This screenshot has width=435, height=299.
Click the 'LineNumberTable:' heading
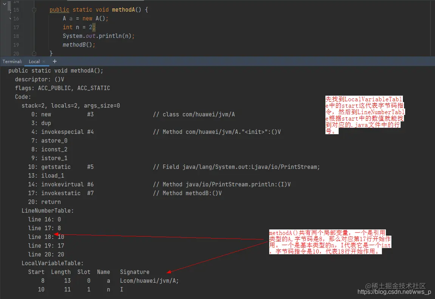pos(48,211)
